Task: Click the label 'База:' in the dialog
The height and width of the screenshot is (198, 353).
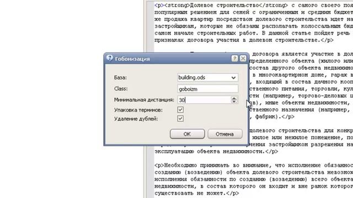Action: click(x=120, y=78)
